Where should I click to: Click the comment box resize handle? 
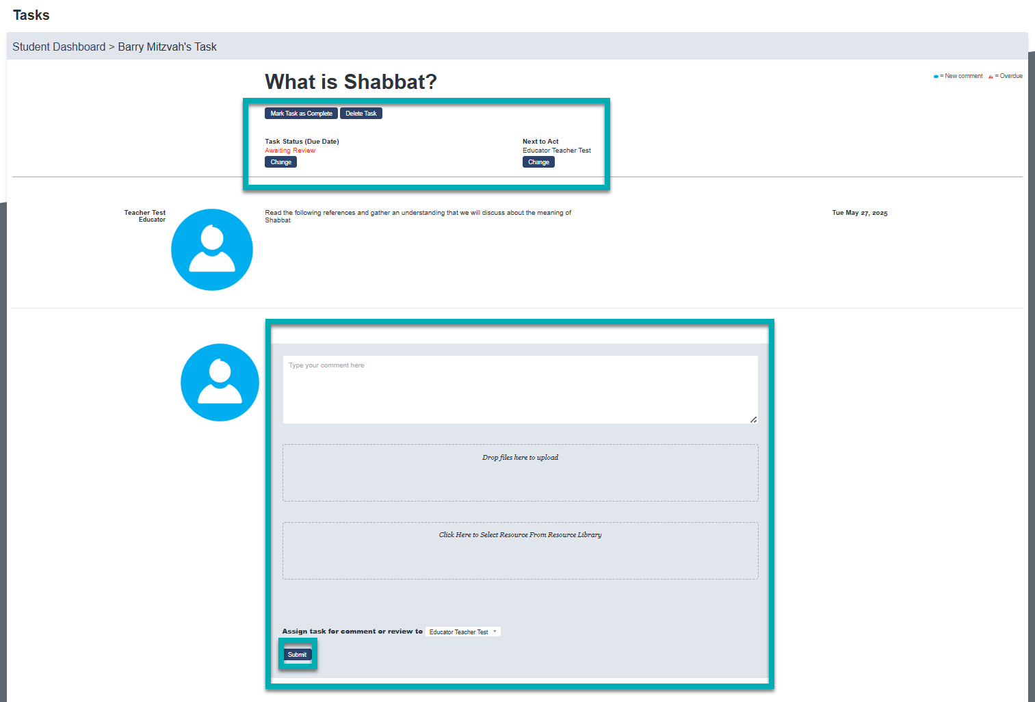pos(753,419)
